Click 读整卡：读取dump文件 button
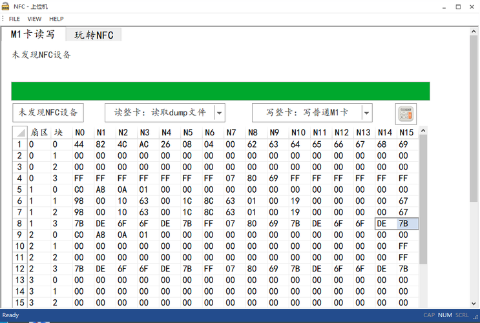 [x=160, y=112]
